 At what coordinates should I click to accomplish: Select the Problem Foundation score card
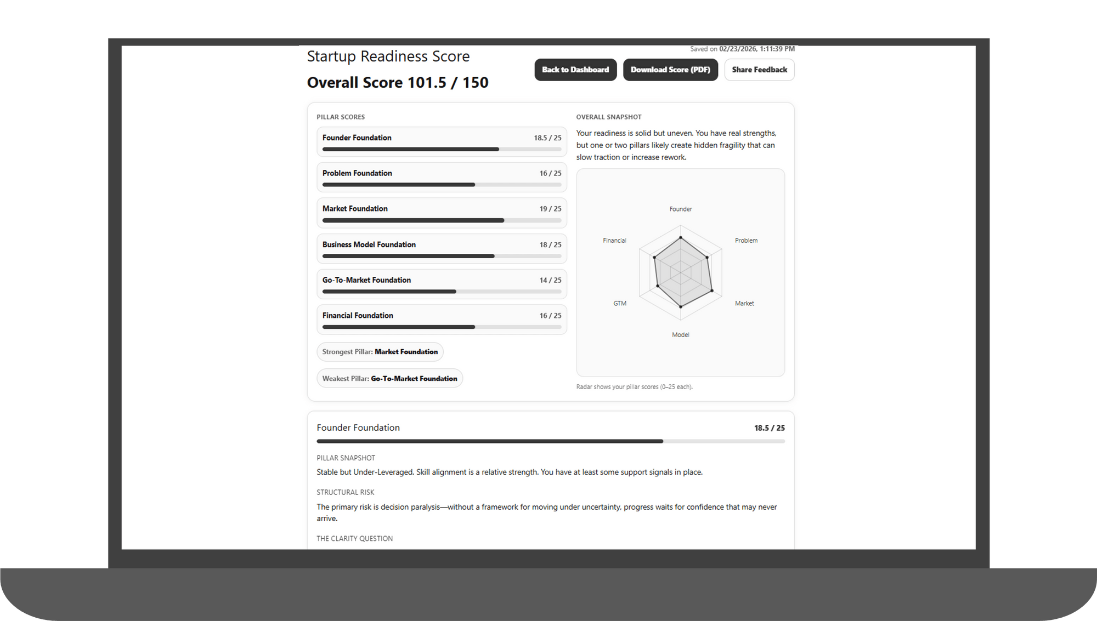(442, 176)
